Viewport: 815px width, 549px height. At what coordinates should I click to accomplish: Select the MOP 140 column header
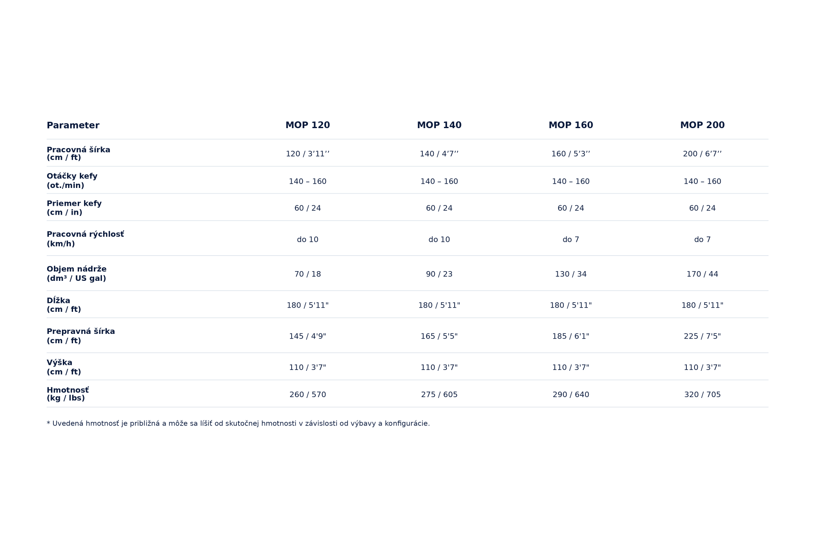[439, 125]
